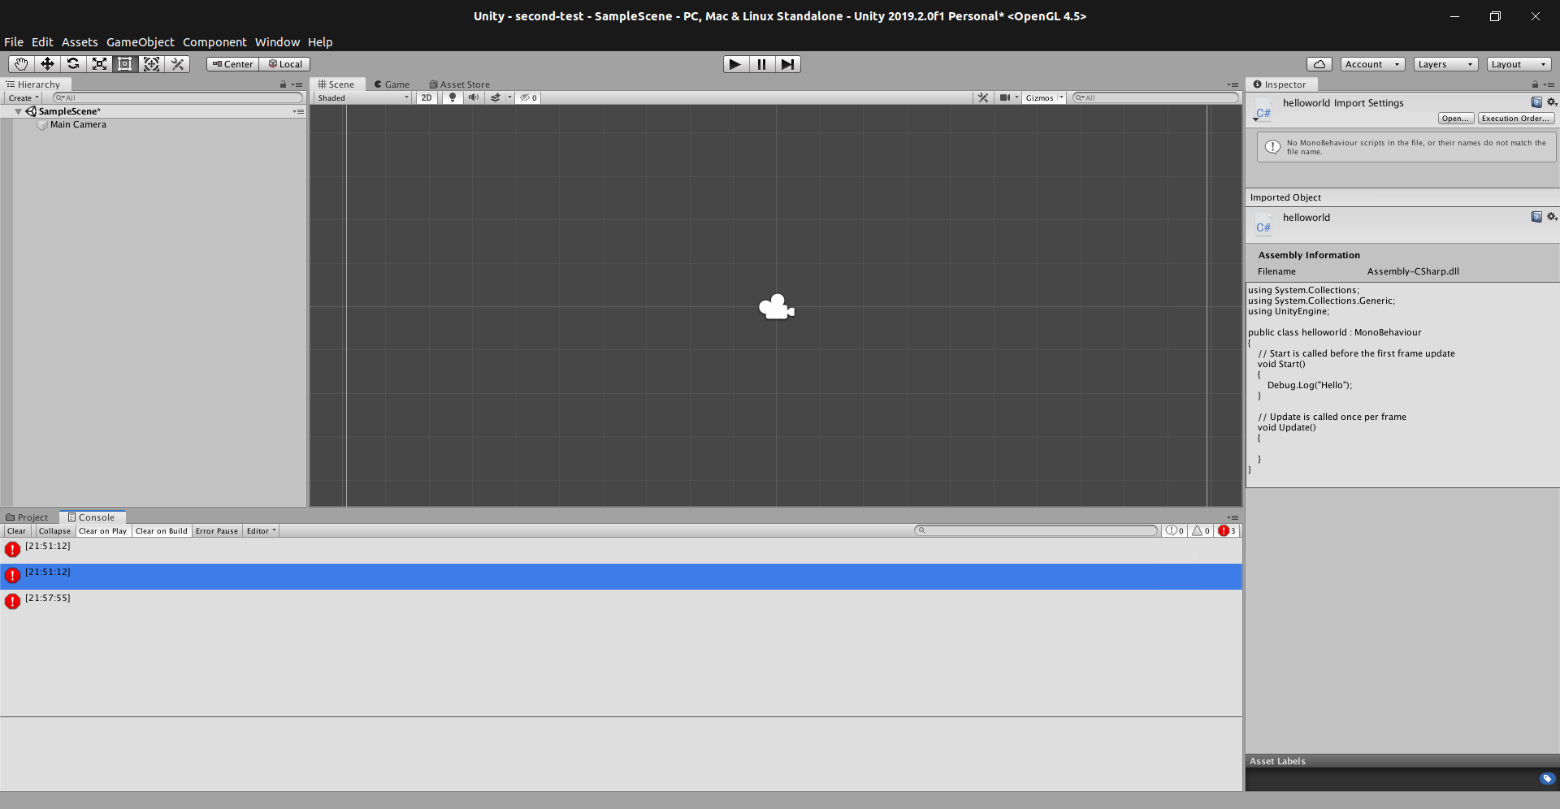Open the Create dropdown in Hierarchy
The image size is (1560, 809).
tap(24, 97)
